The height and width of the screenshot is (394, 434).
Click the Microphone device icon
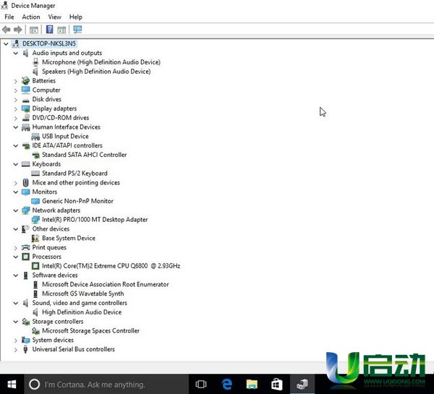click(x=35, y=62)
